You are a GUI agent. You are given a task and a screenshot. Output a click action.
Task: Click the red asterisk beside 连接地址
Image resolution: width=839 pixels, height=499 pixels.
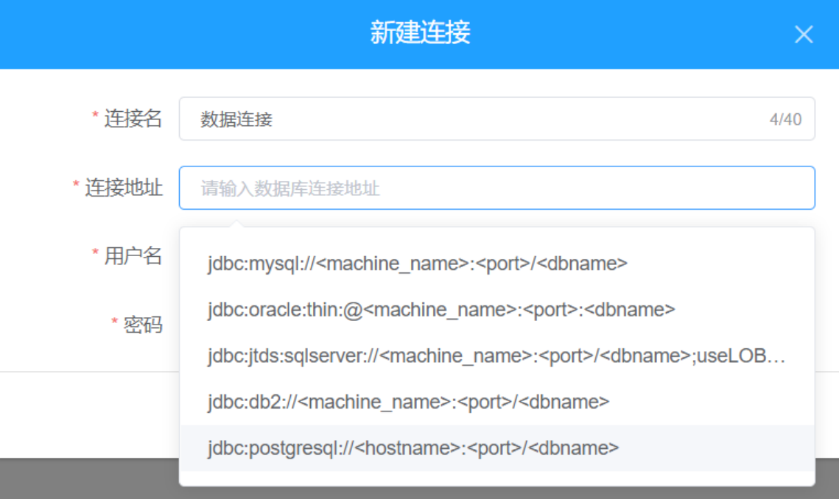tap(76, 185)
